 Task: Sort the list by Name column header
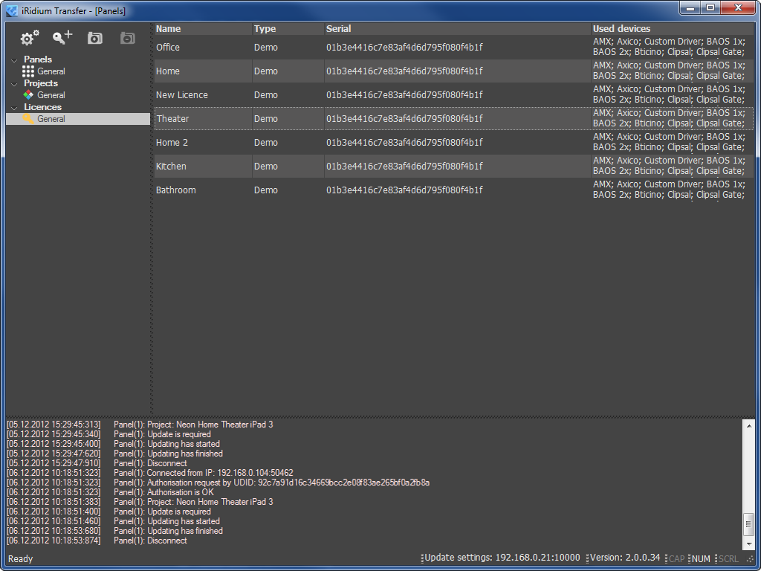tap(202, 29)
